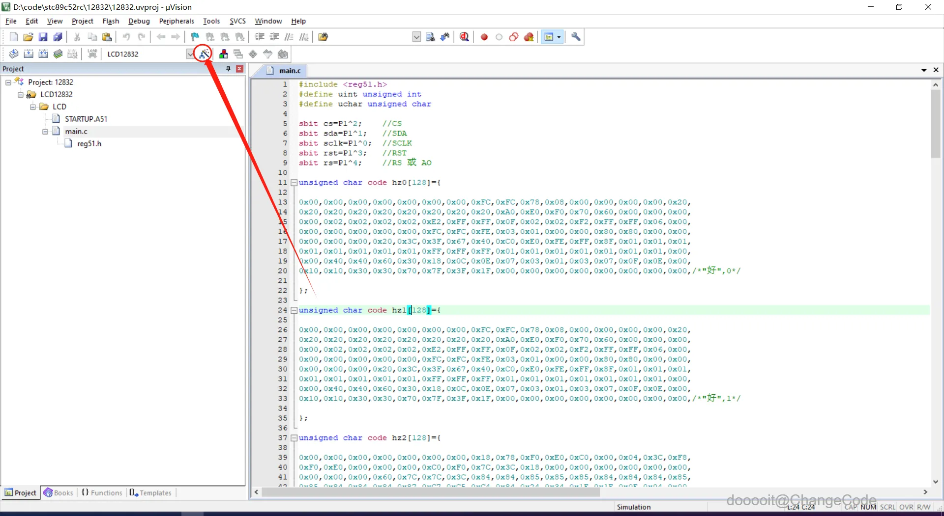Toggle bookmark with the blue flag icon
This screenshot has width=944, height=516.
pos(195,37)
